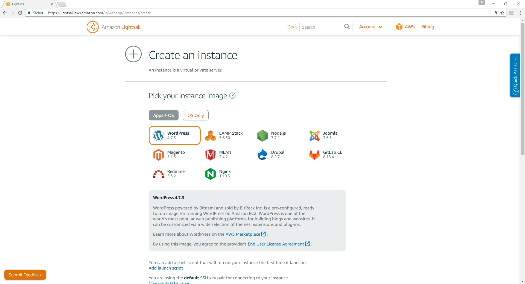Select the WordPress 4.7.3 image card

click(174, 135)
